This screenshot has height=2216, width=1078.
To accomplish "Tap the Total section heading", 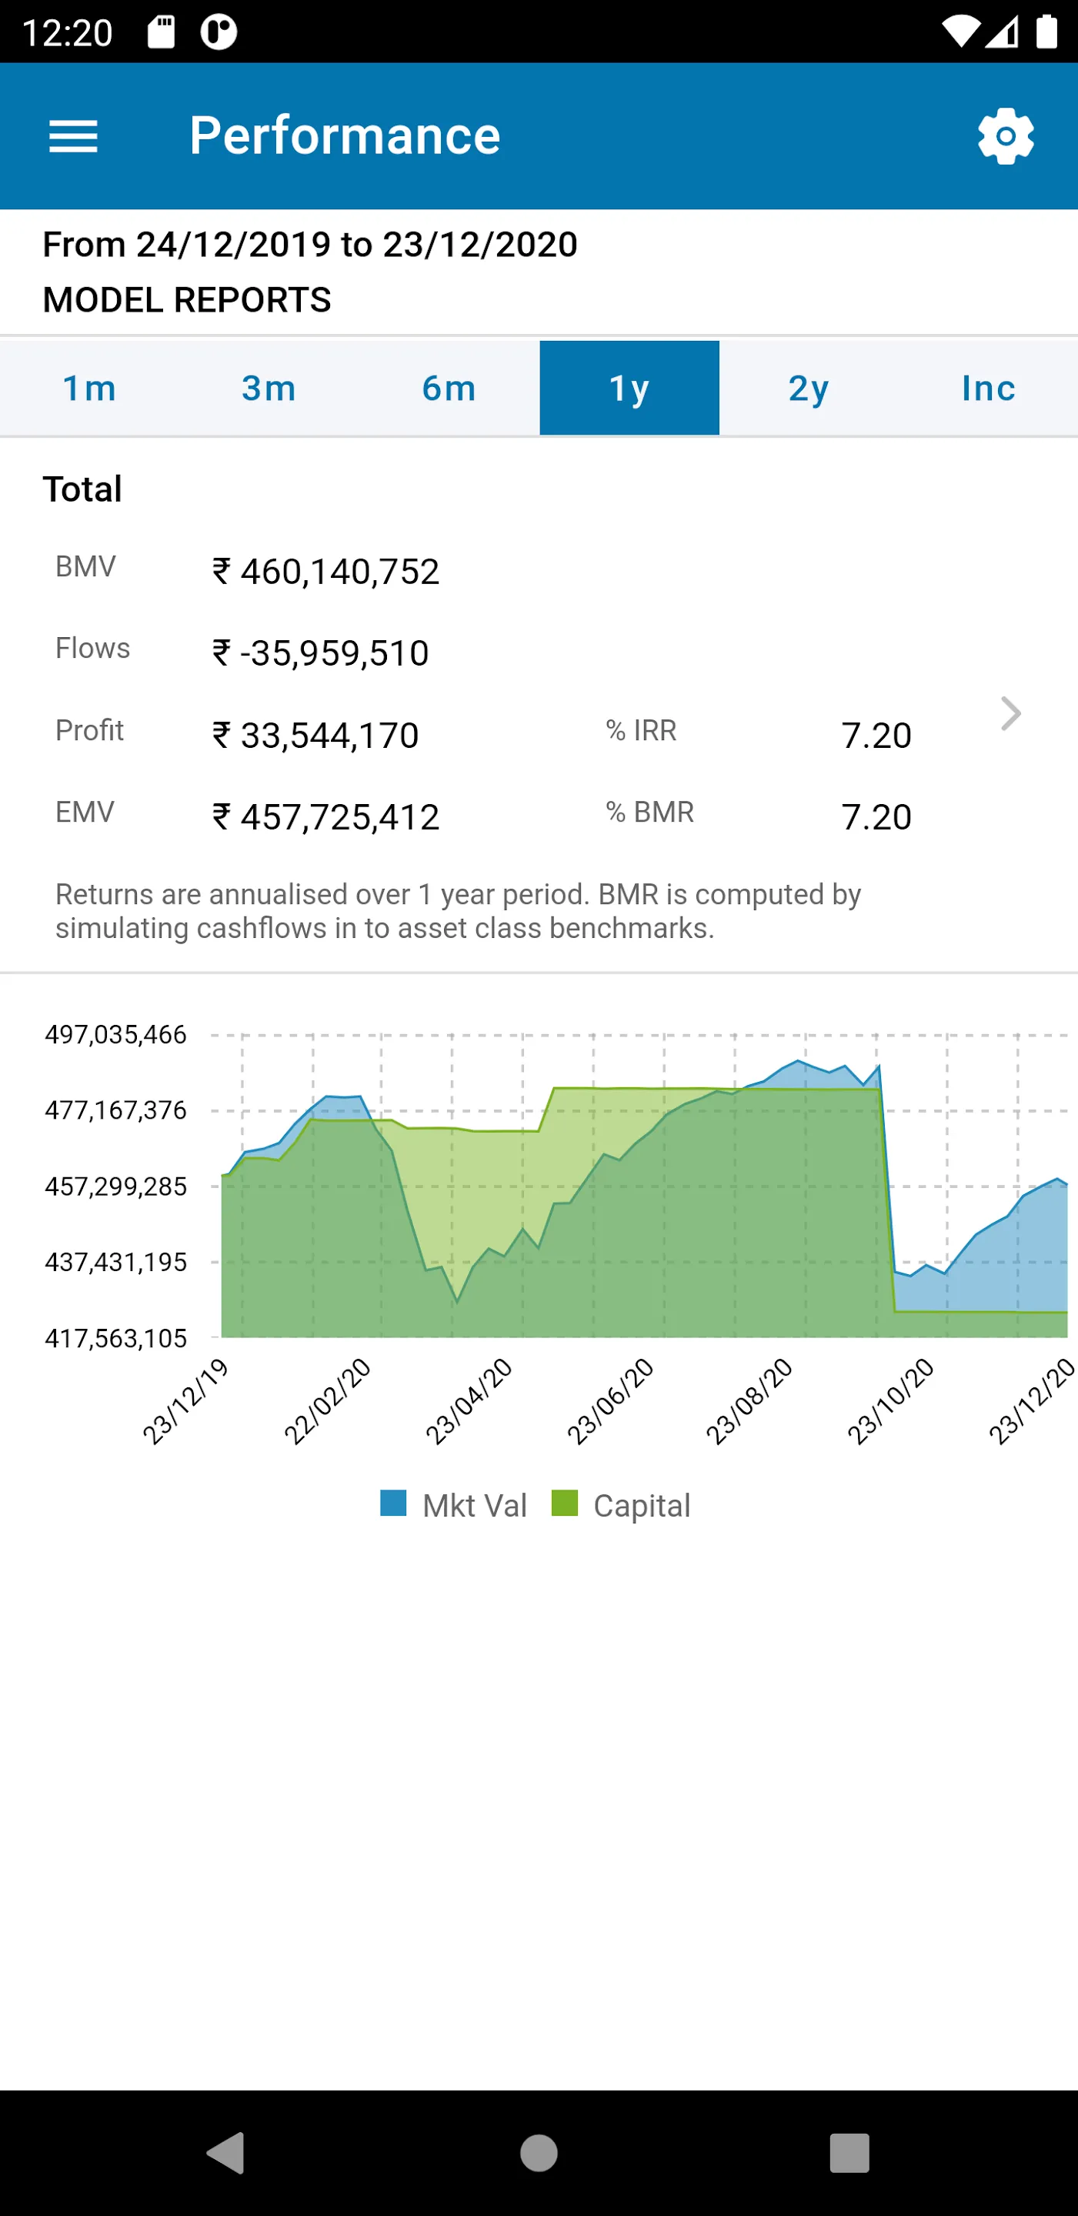I will click(82, 489).
